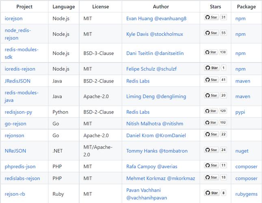Select the '.NET' language cell
This screenshot has width=262, height=203.
(58, 151)
